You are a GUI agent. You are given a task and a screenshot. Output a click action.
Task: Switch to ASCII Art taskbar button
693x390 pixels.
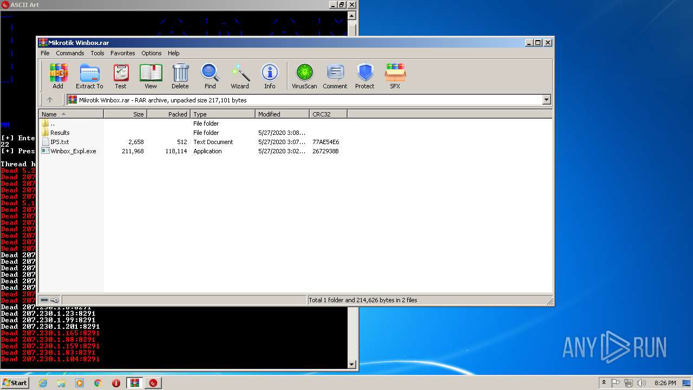(x=153, y=383)
